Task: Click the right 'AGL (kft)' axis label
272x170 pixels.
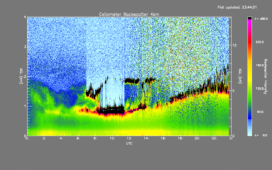Action: [x=240, y=76]
